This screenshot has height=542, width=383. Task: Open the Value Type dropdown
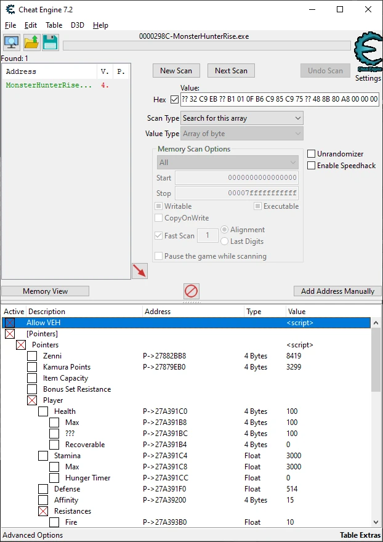242,134
